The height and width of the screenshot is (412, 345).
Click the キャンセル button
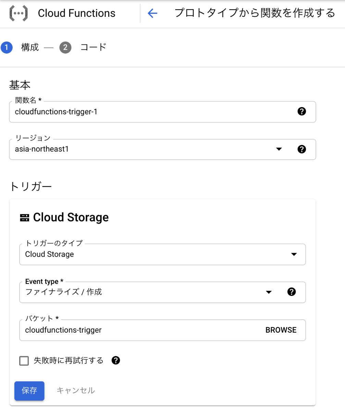pyautogui.click(x=75, y=390)
